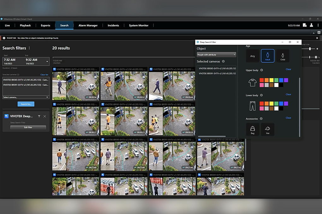Toggle the Hat accessory filter
This screenshot has height=214, width=322.
(268, 129)
